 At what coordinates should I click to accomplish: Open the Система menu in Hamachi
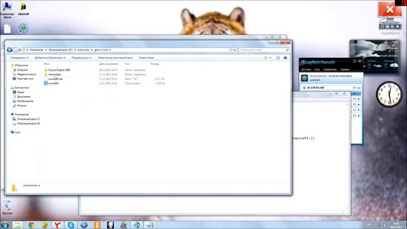(x=306, y=69)
